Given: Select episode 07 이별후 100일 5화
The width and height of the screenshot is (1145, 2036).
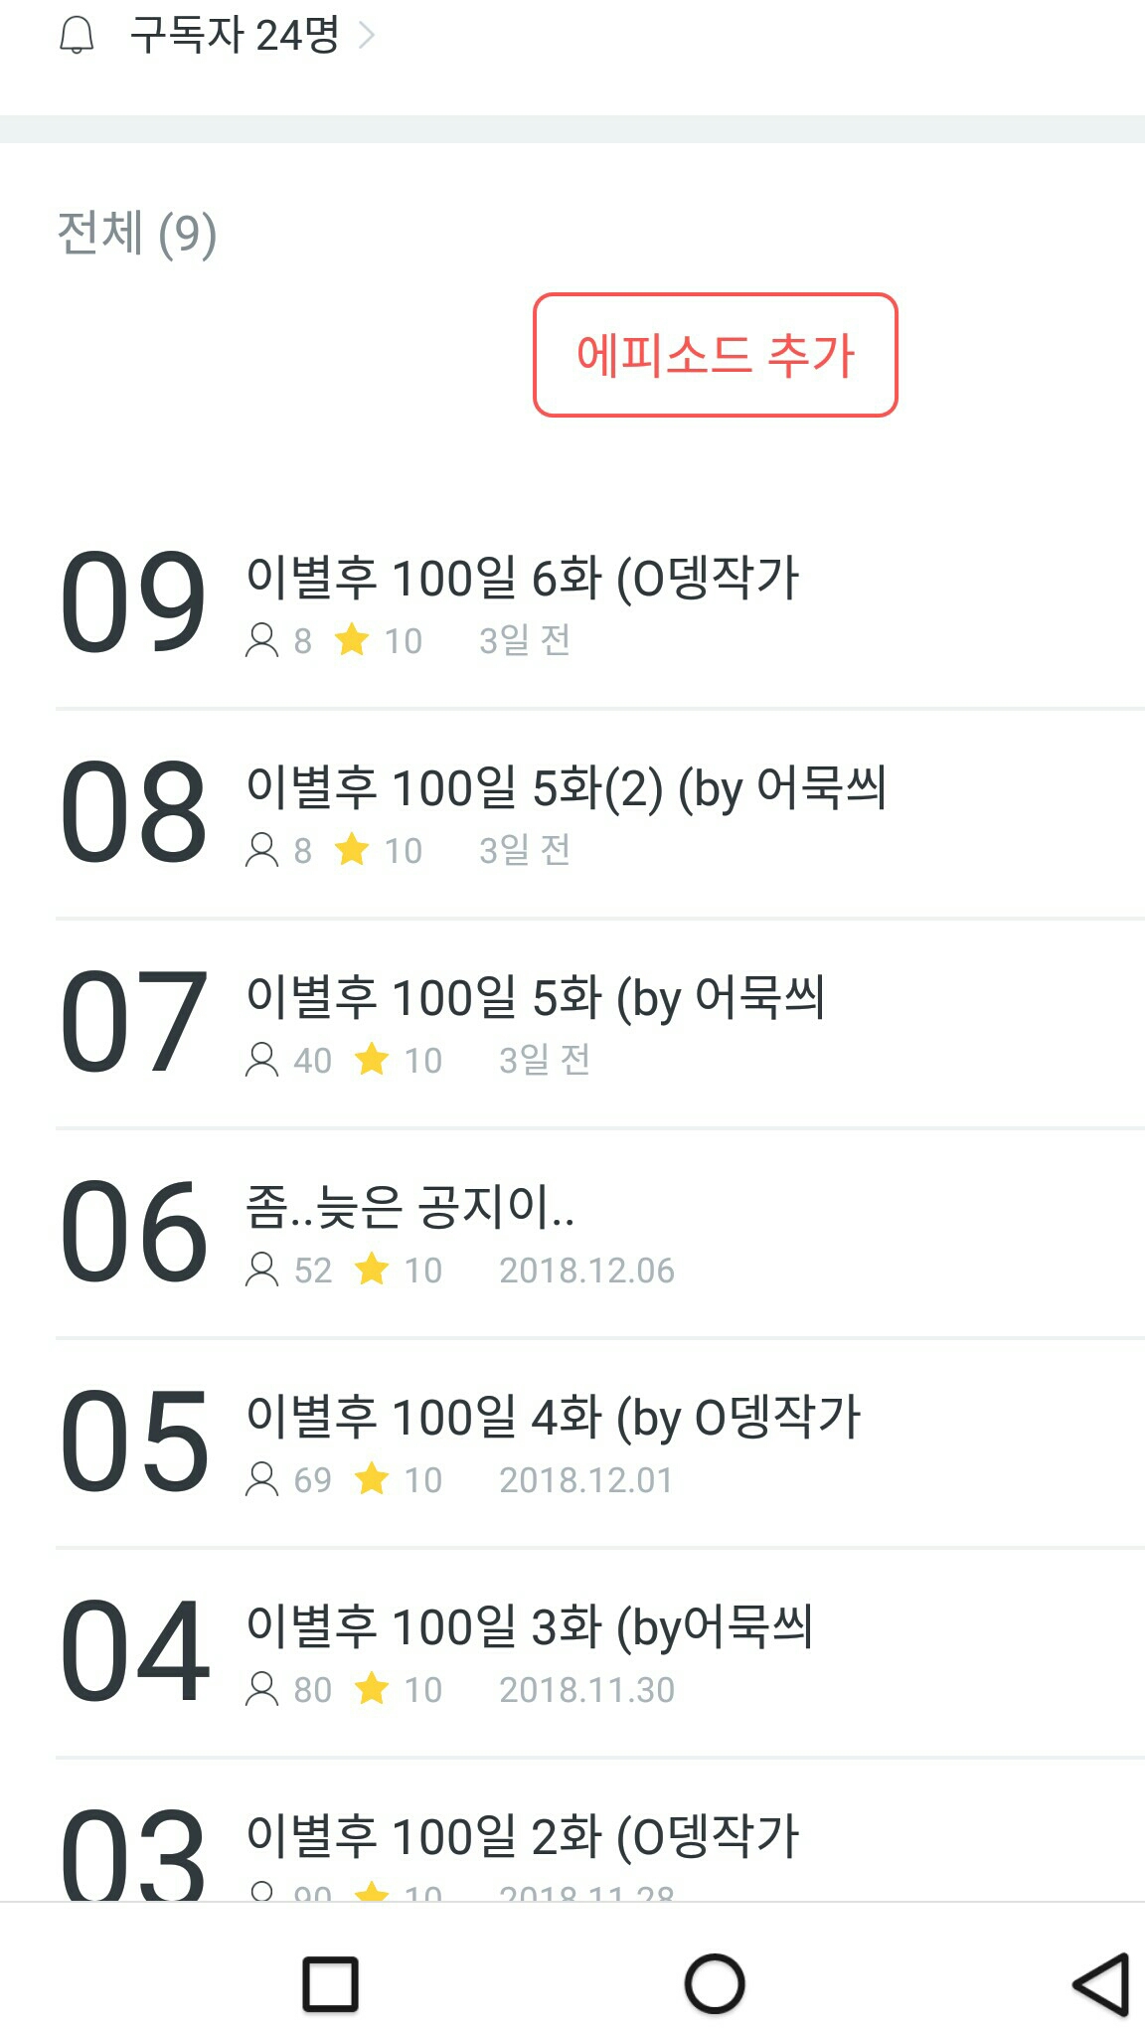Looking at the screenshot, I should pyautogui.click(x=535, y=997).
